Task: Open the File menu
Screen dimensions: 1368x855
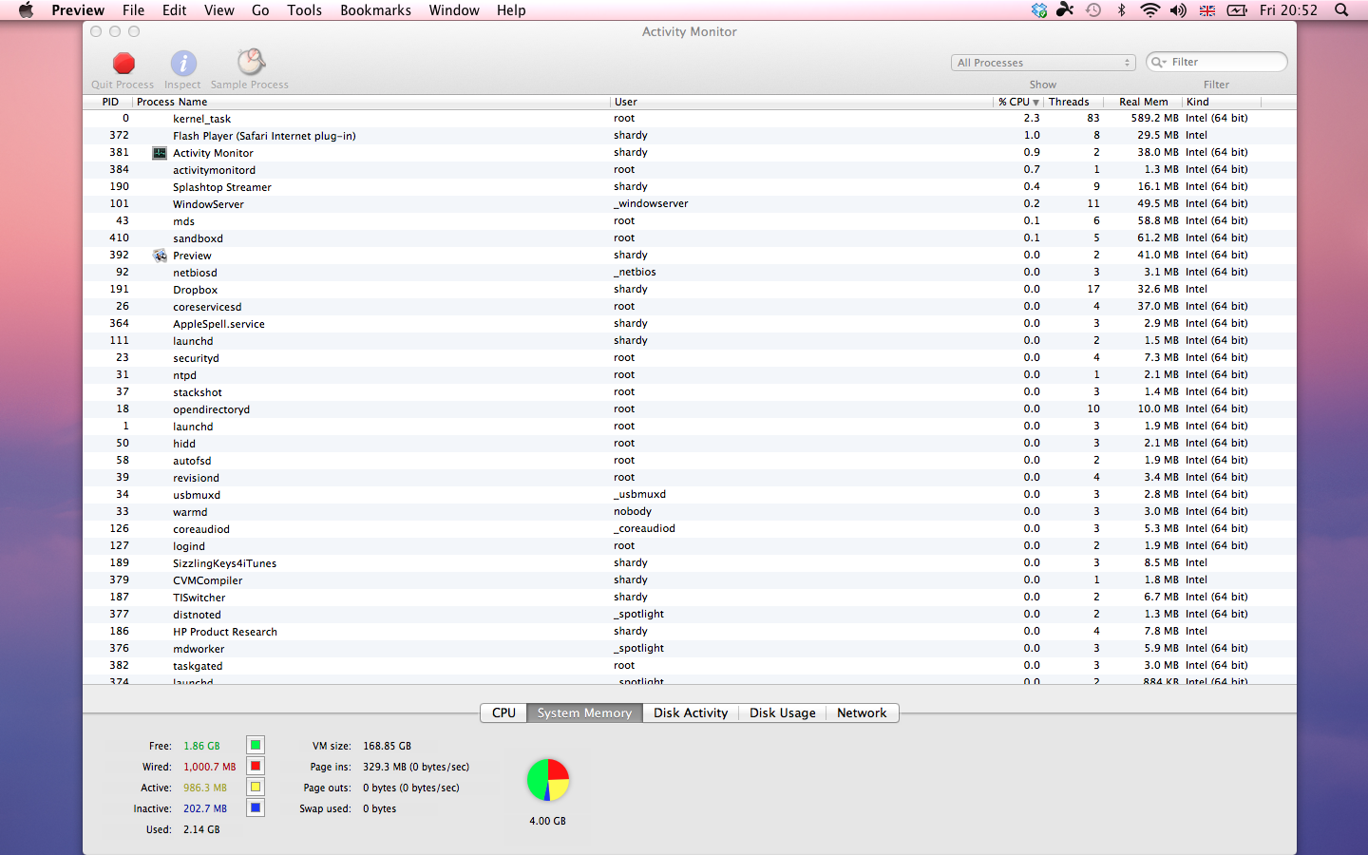Action: coord(134,10)
